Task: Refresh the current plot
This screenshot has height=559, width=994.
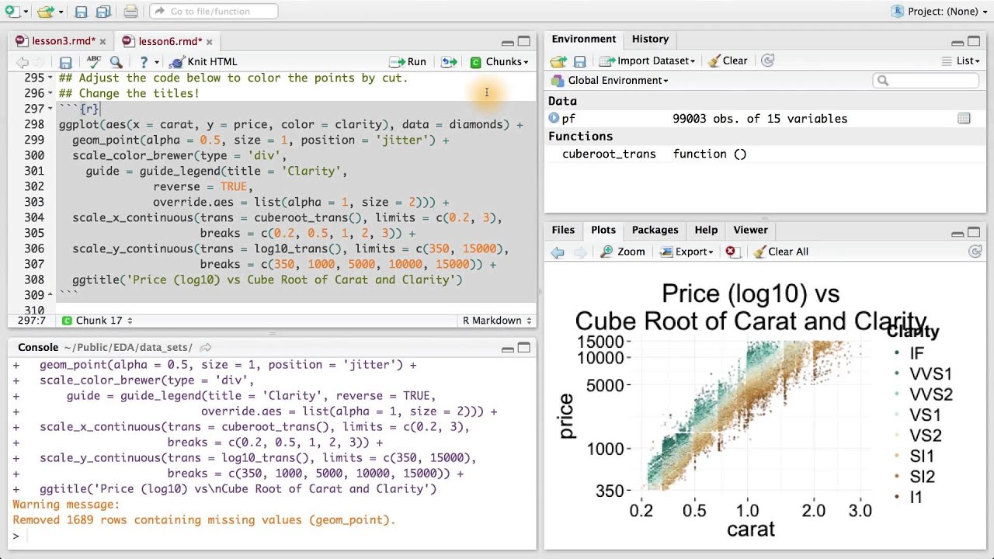Action: pyautogui.click(x=975, y=252)
